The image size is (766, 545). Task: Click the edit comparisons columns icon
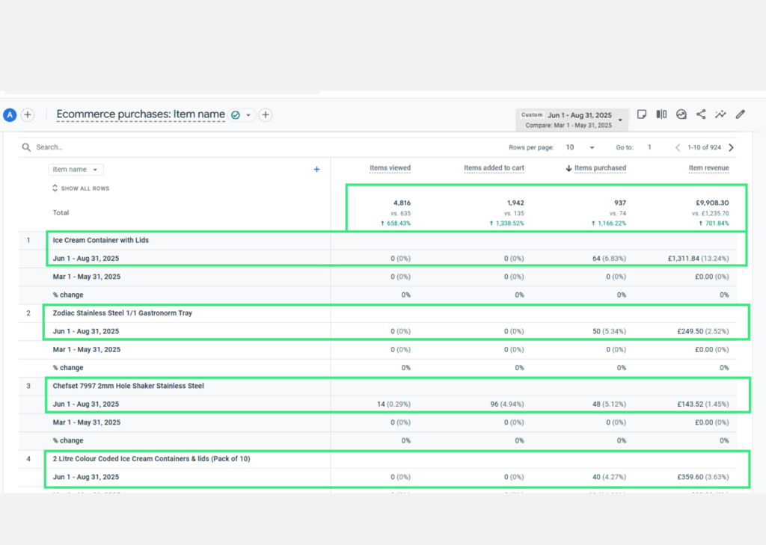[661, 114]
